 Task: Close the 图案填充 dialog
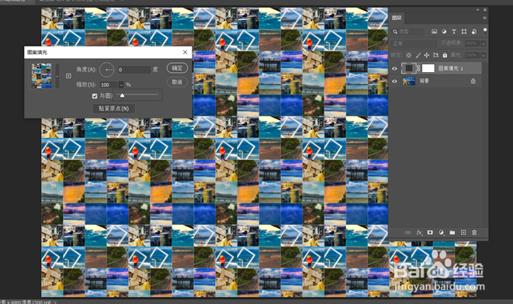pos(185,52)
